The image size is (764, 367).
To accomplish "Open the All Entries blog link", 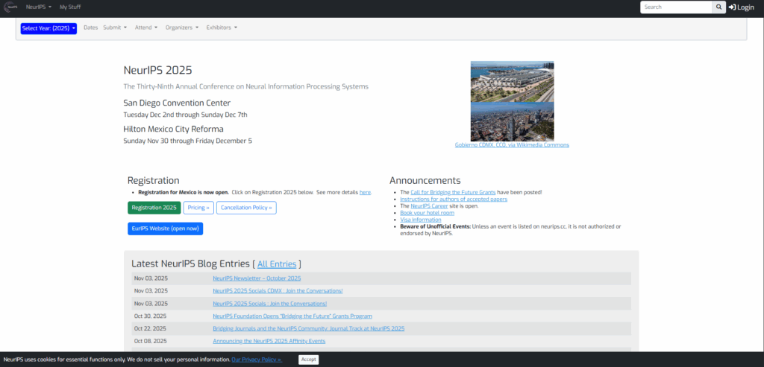I will (277, 264).
